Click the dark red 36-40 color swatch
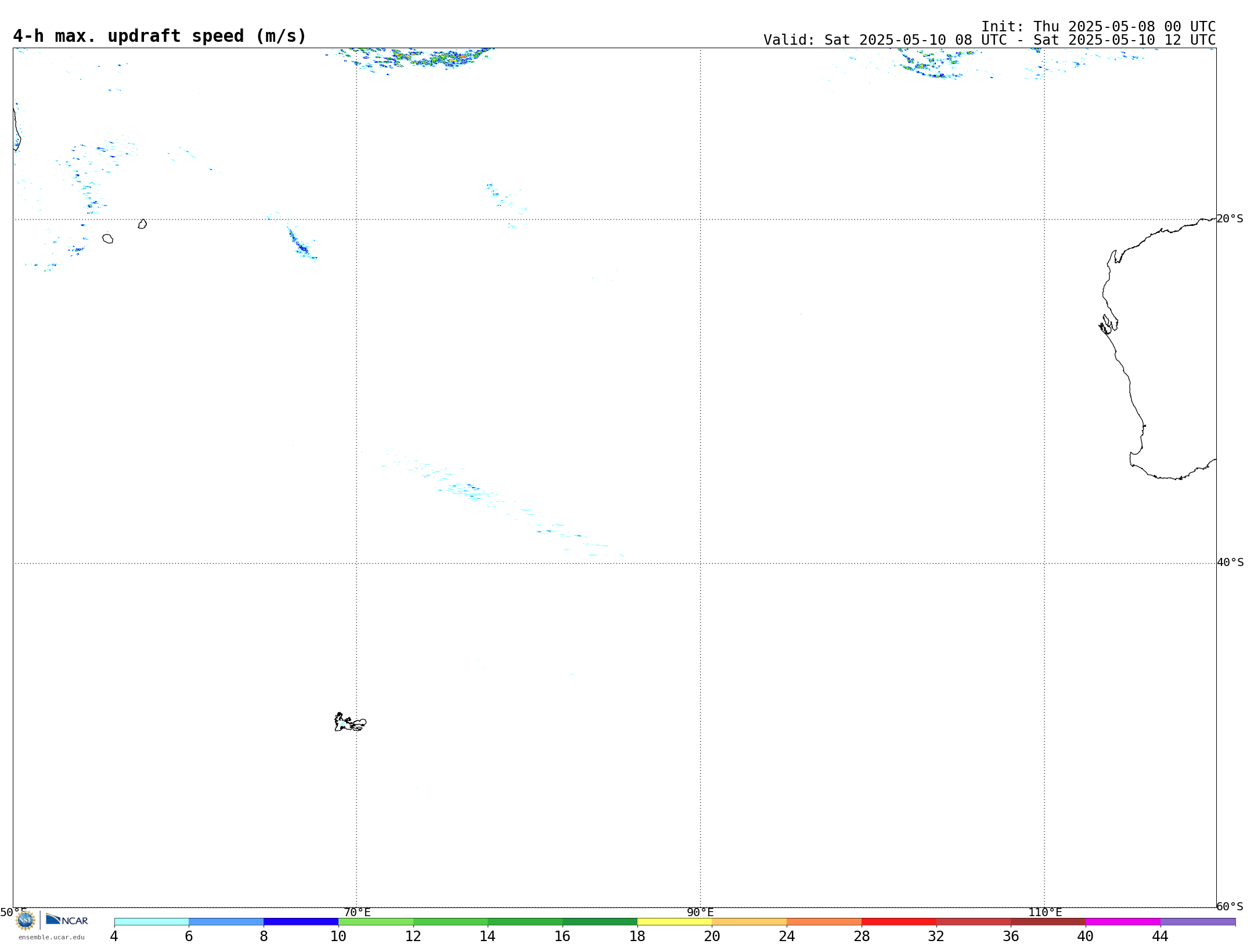This screenshot has width=1254, height=944. coord(1048,922)
